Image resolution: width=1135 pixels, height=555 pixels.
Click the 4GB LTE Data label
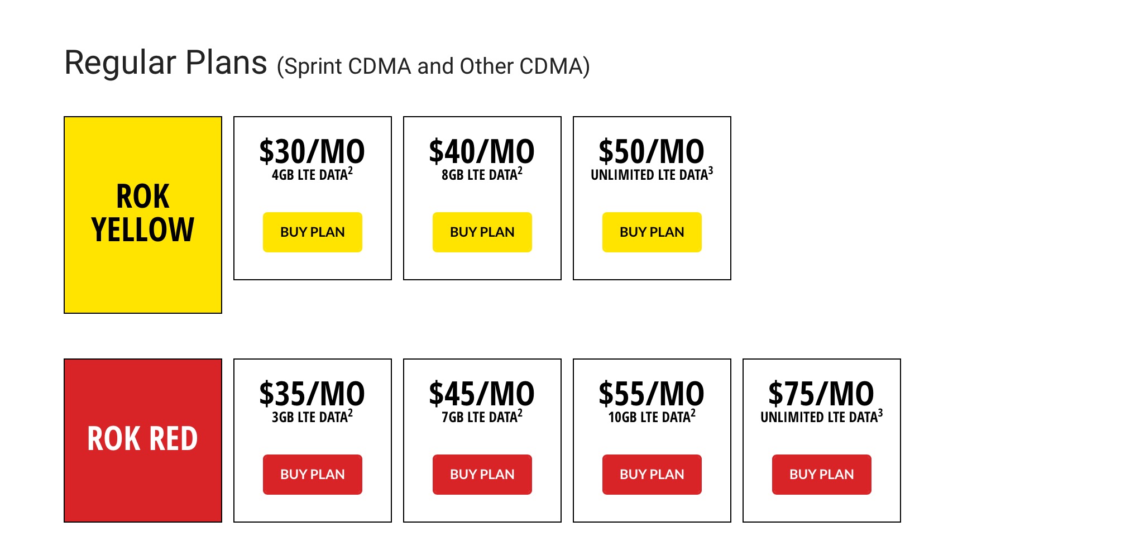click(312, 175)
